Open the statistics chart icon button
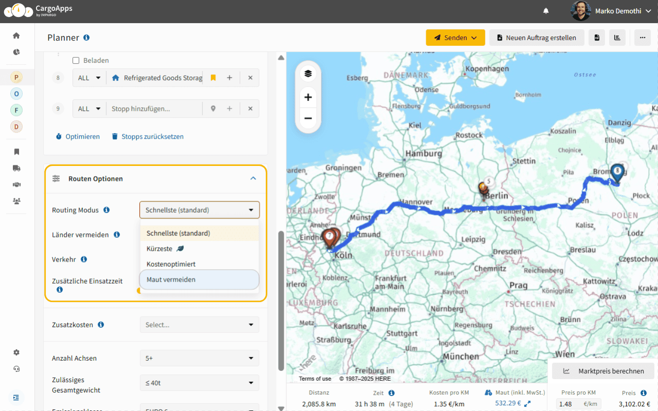658x411 pixels. 617,38
